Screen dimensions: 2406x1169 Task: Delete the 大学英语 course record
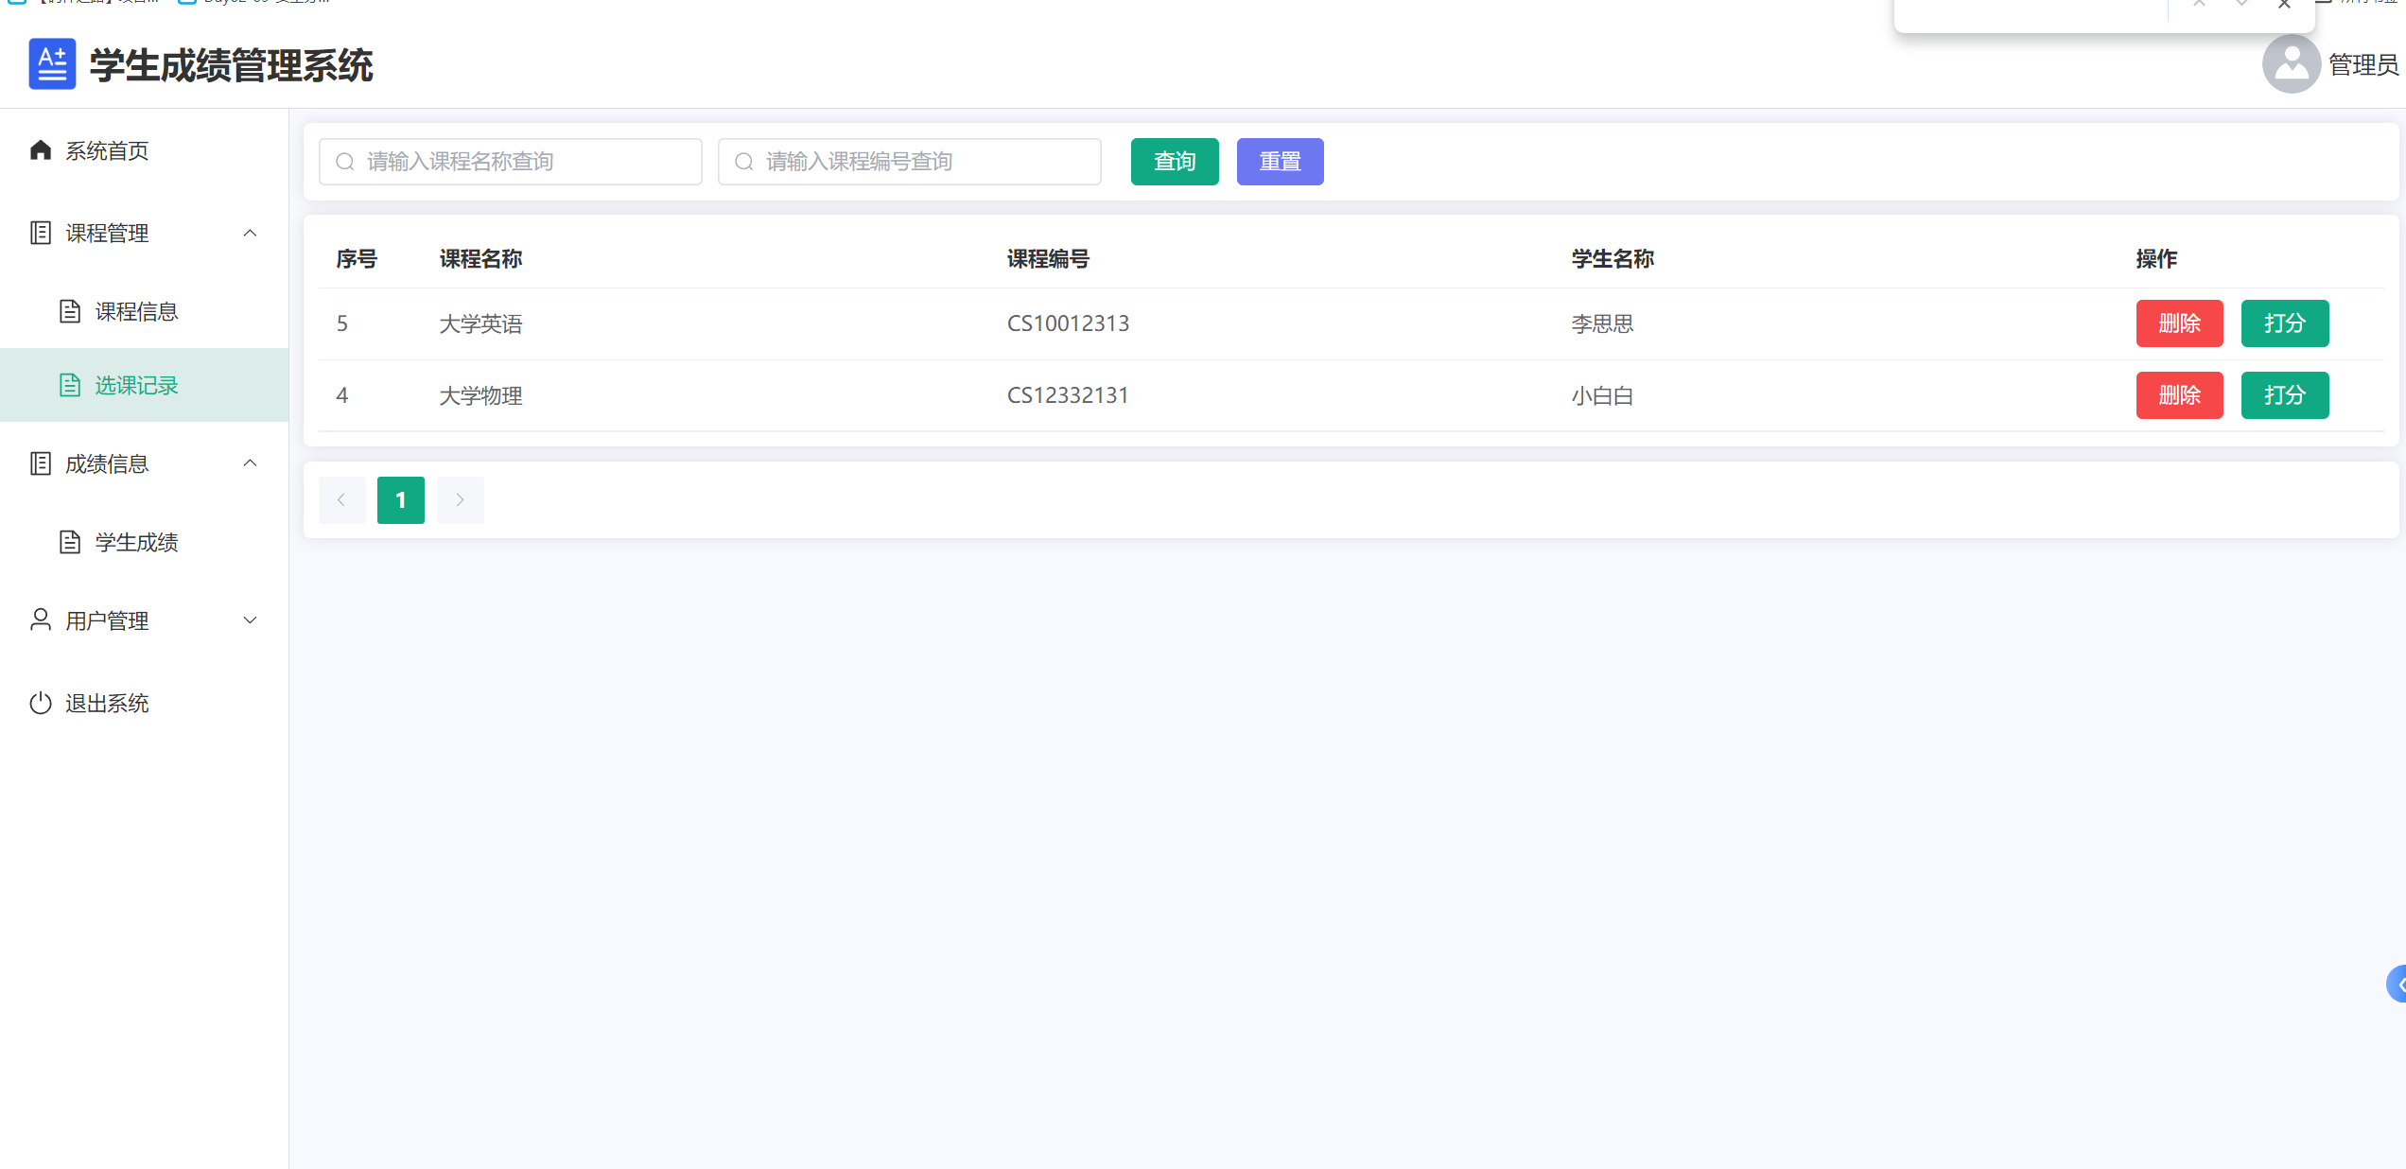2179,323
